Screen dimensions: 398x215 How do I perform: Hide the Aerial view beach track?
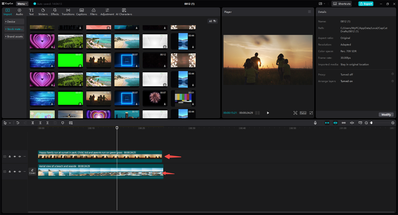tap(15, 171)
